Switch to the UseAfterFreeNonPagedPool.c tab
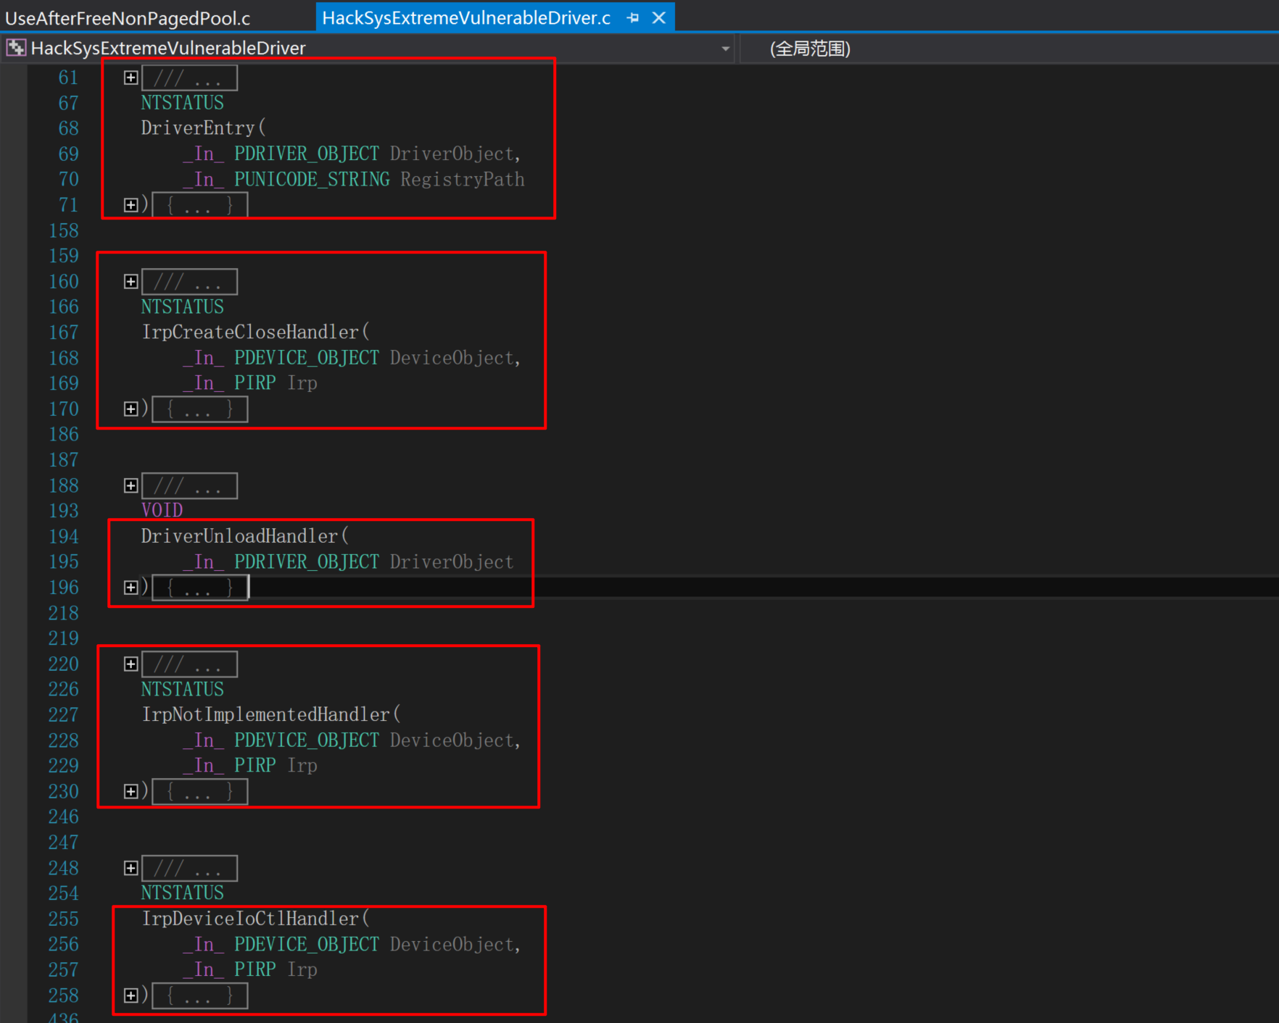The width and height of the screenshot is (1279, 1023). click(x=128, y=17)
